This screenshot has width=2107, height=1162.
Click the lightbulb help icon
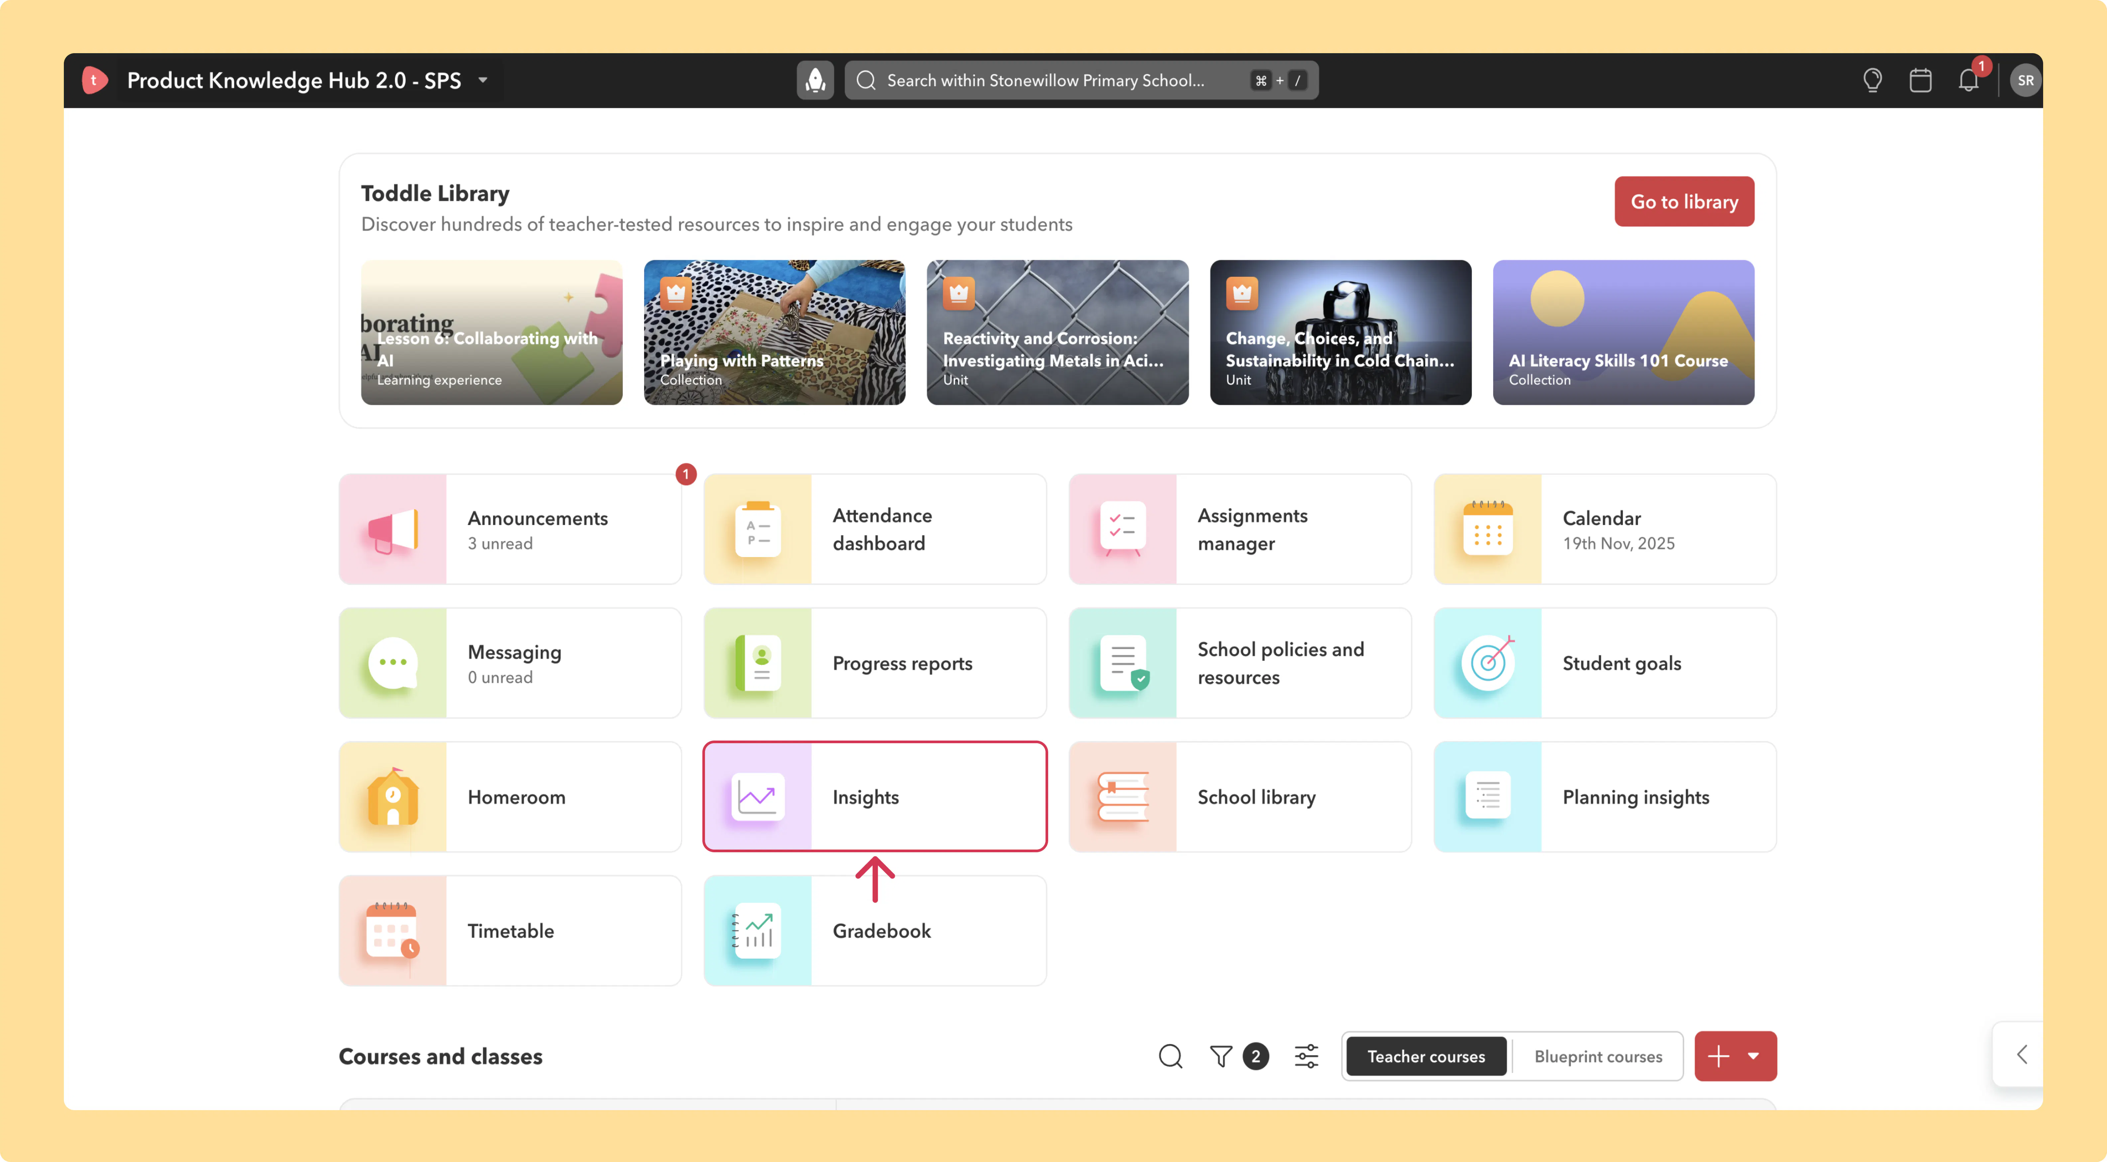1872,80
